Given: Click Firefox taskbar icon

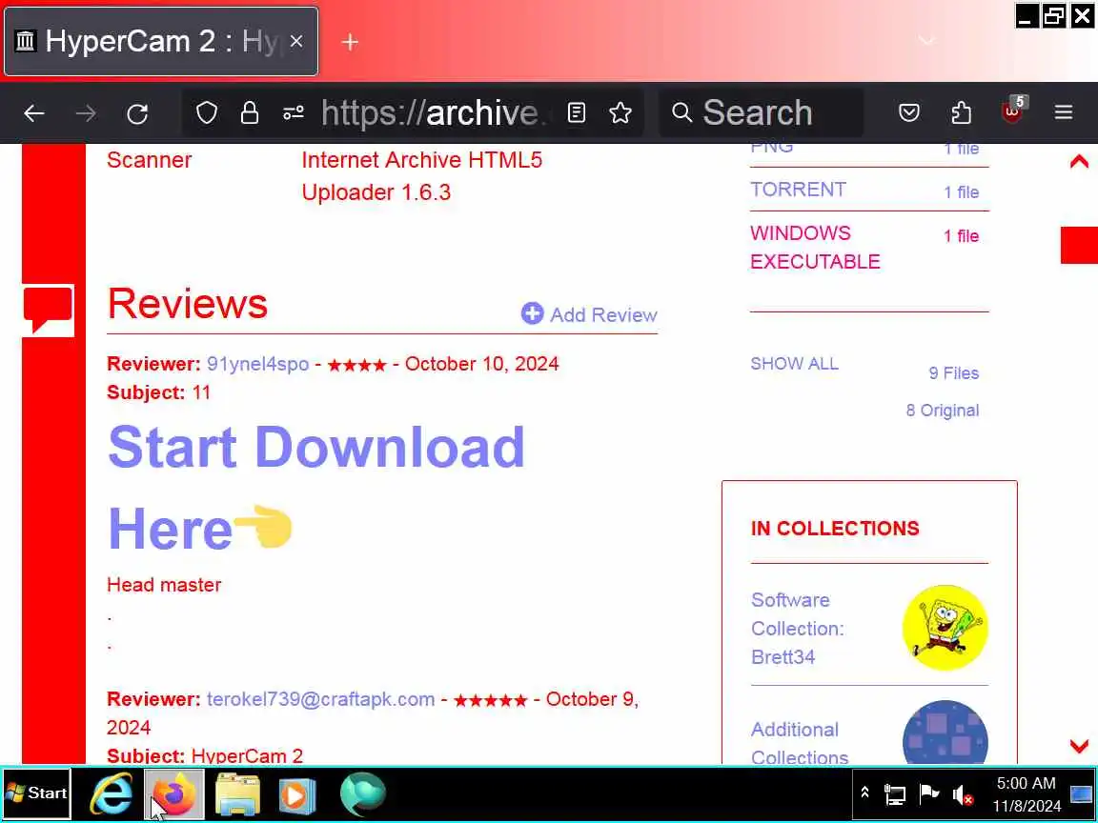Looking at the screenshot, I should [174, 794].
